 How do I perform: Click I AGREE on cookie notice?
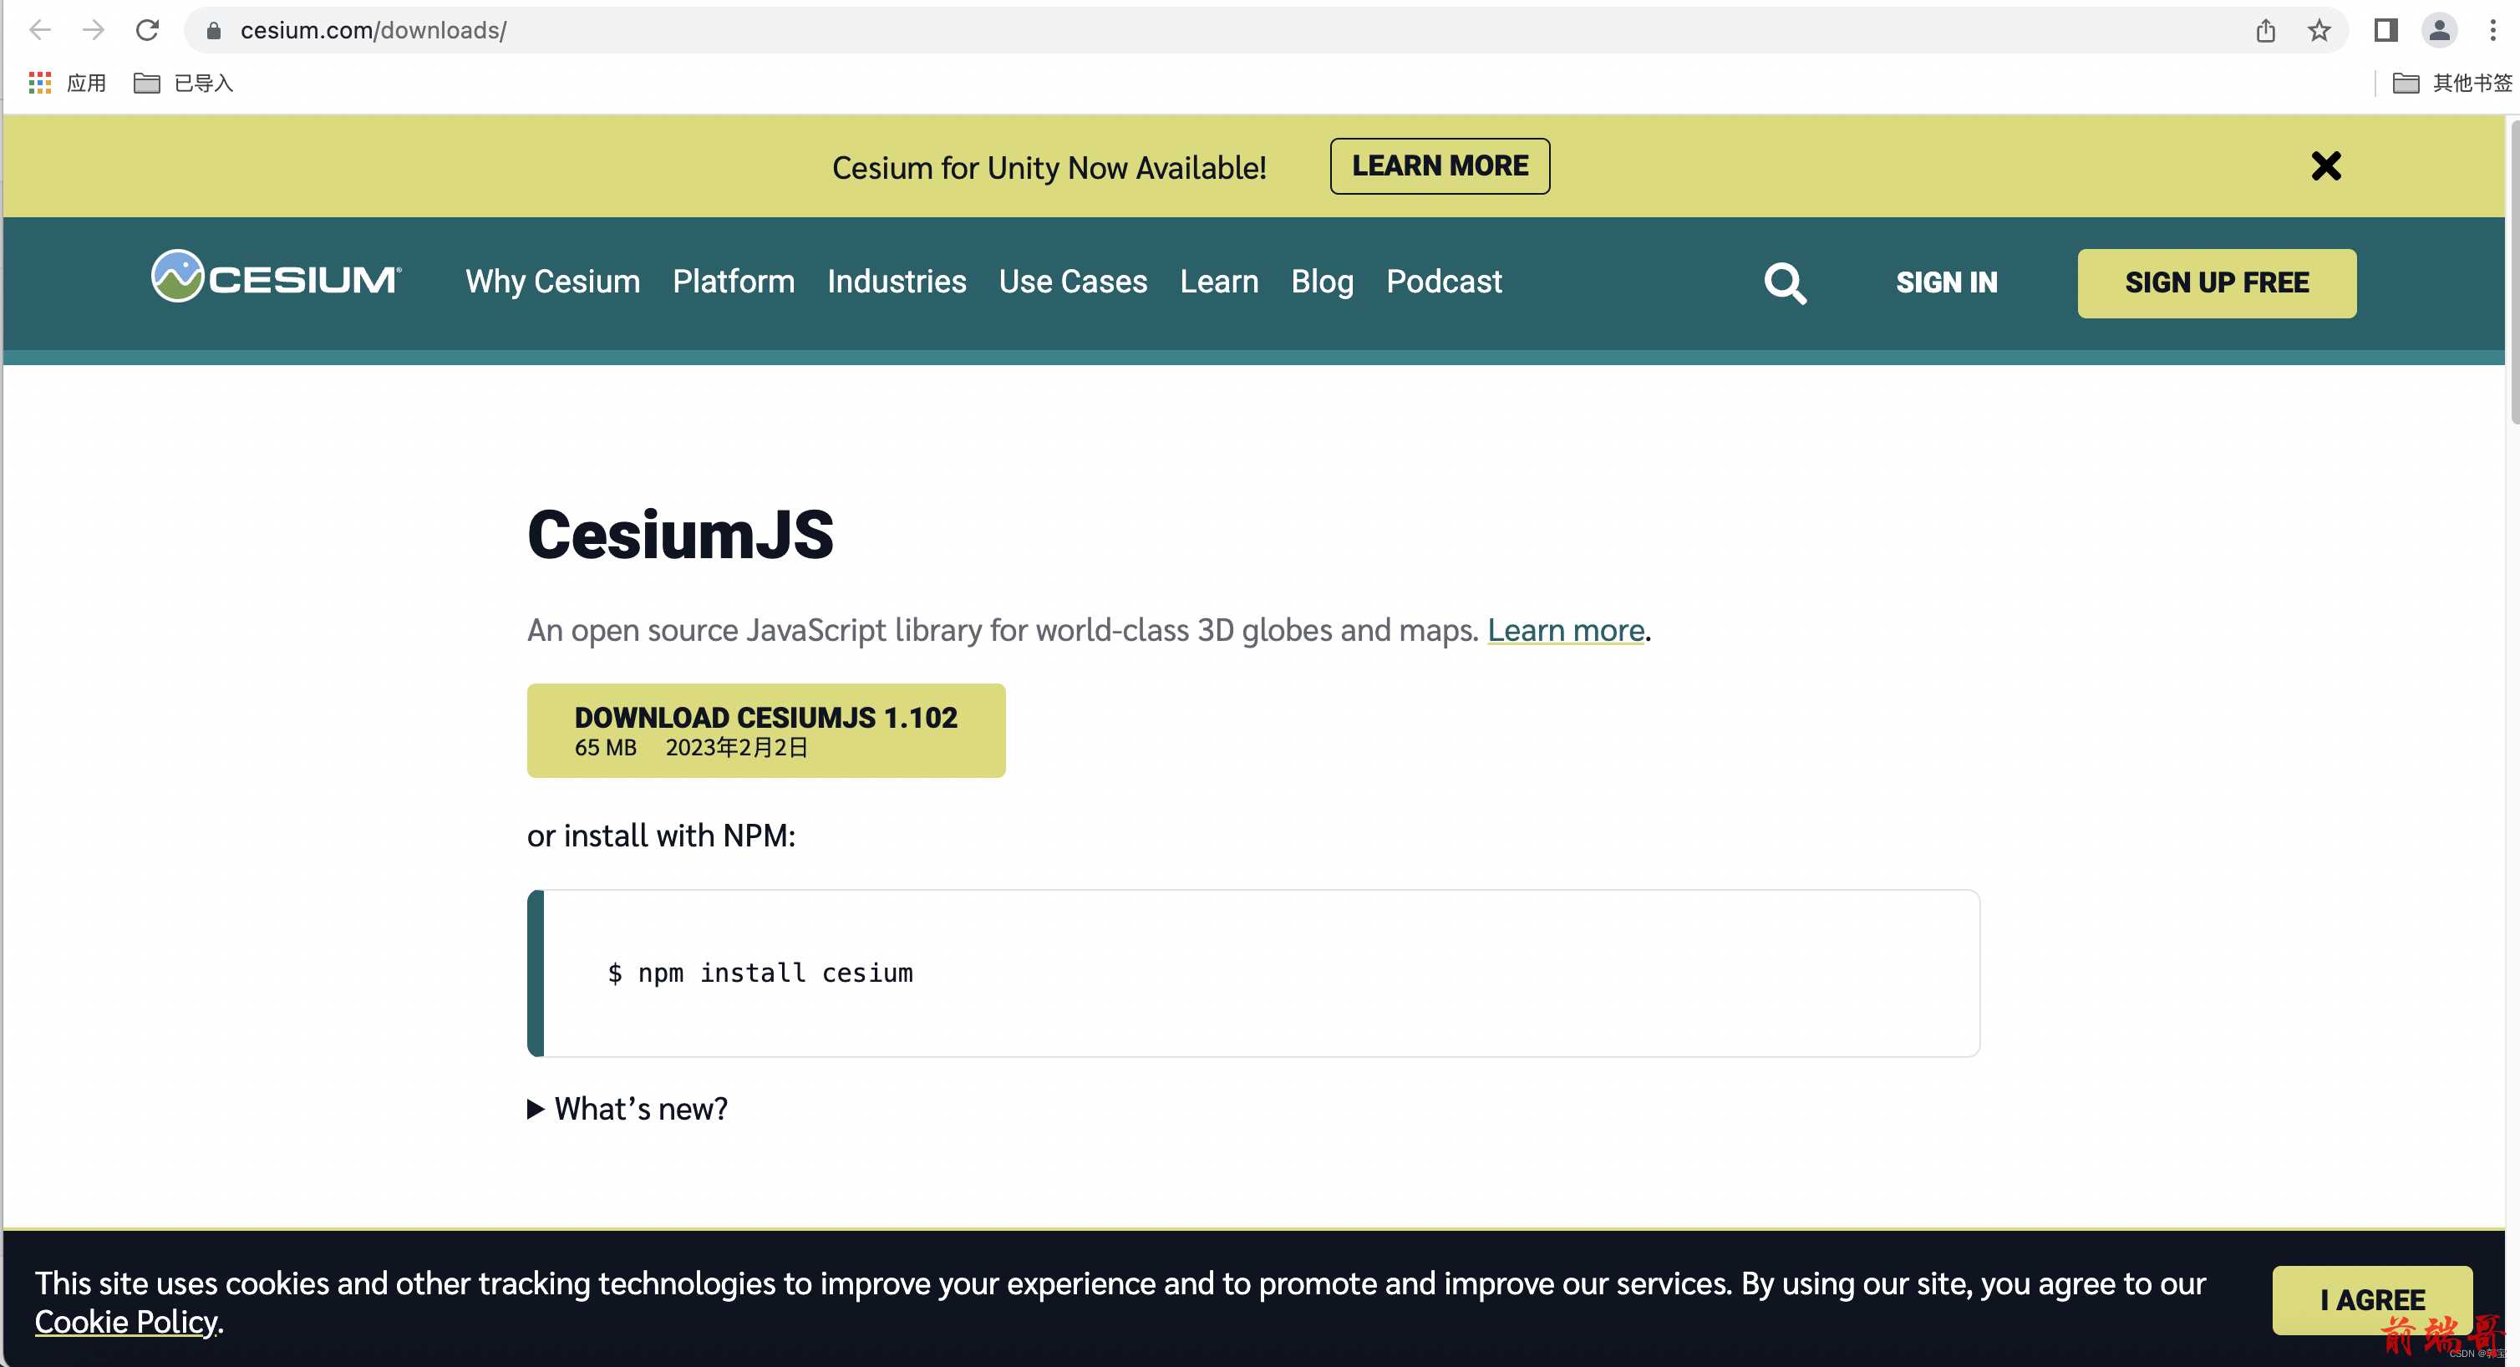tap(2372, 1299)
